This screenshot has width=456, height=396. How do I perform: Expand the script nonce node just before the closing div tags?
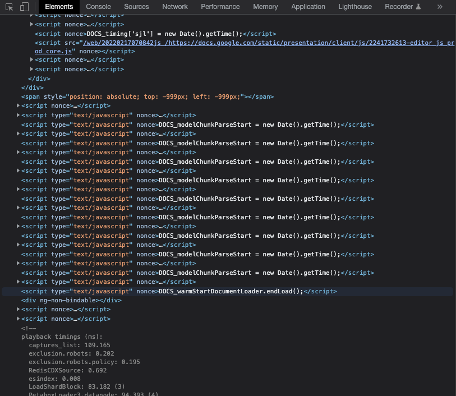(31, 69)
